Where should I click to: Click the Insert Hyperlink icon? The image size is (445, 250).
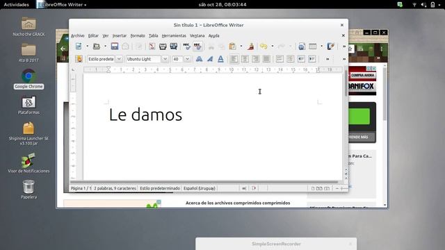pyautogui.click(x=302, y=47)
